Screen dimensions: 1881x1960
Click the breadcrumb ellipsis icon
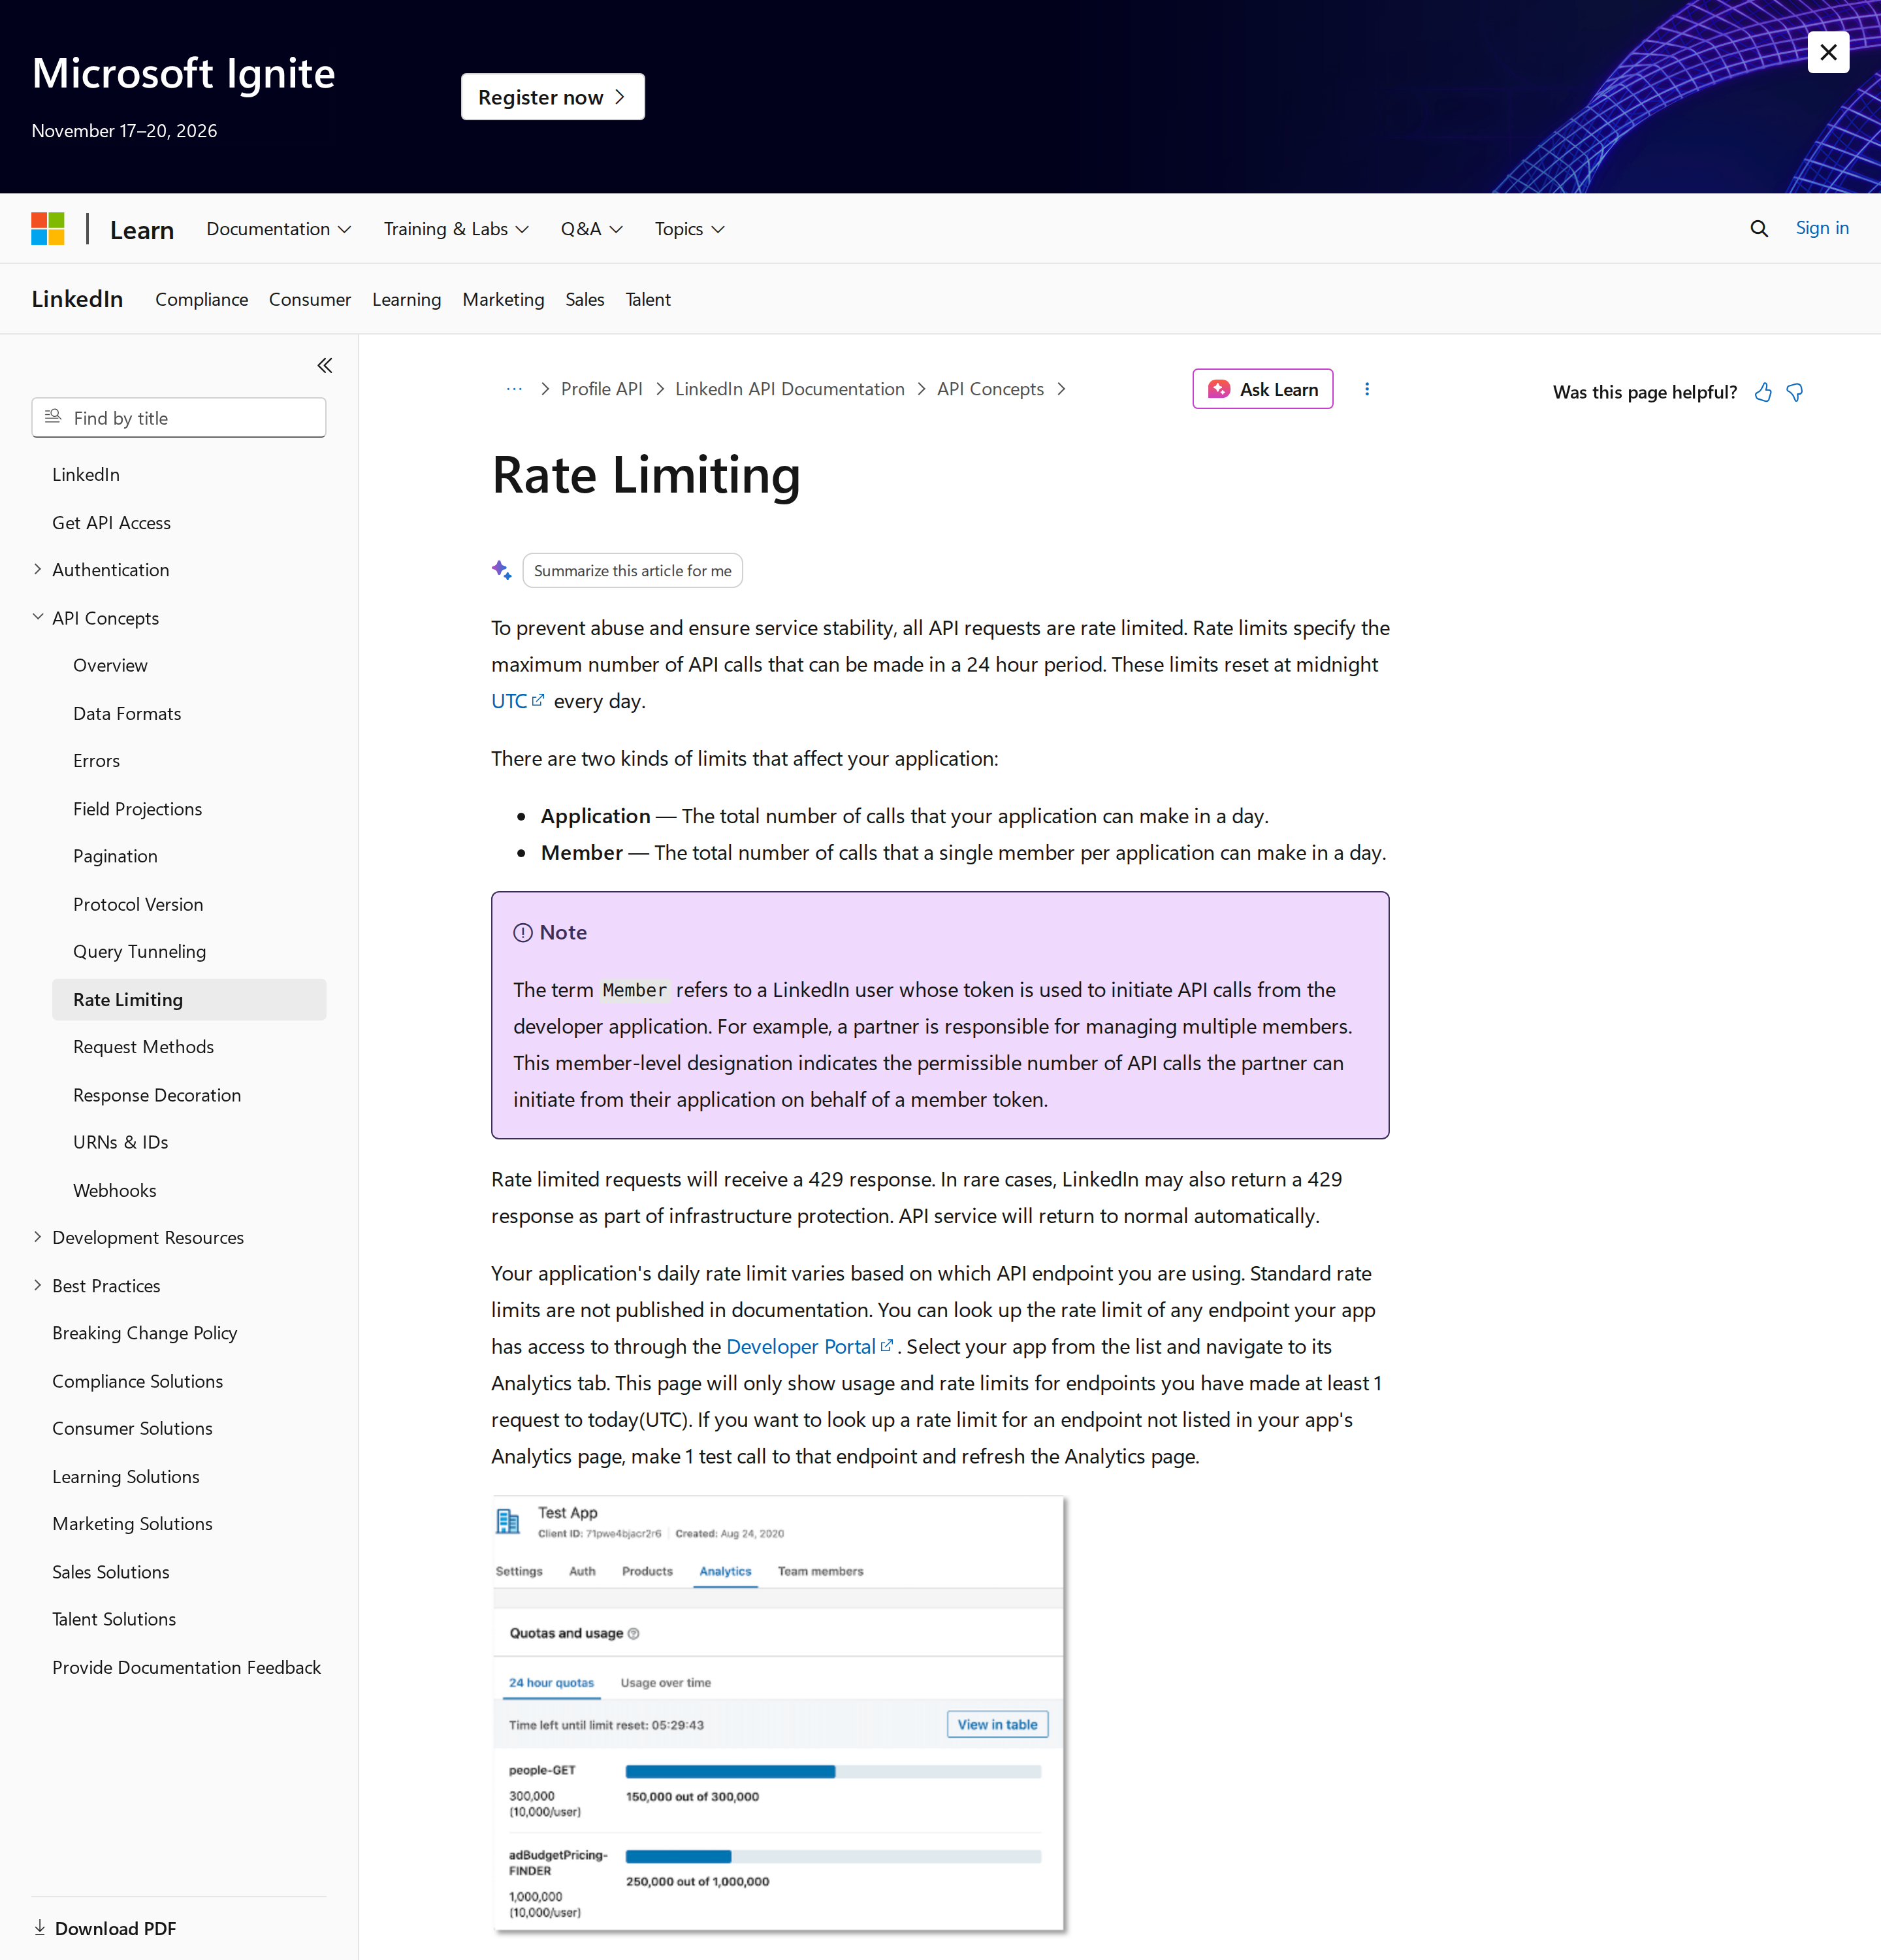tap(514, 389)
